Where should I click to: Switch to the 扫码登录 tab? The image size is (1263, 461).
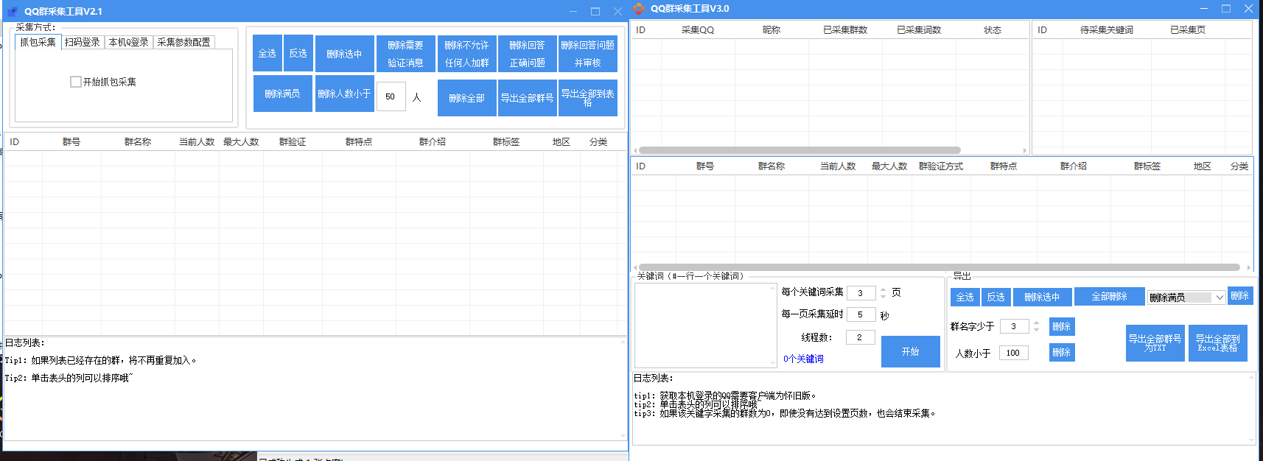[x=82, y=42]
